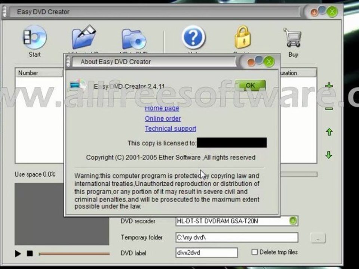Click the Duration column header

[298, 73]
